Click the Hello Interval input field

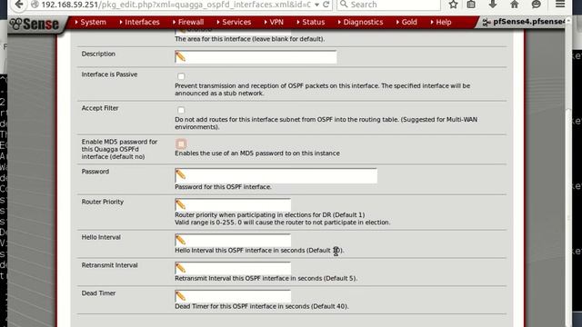coord(233,240)
